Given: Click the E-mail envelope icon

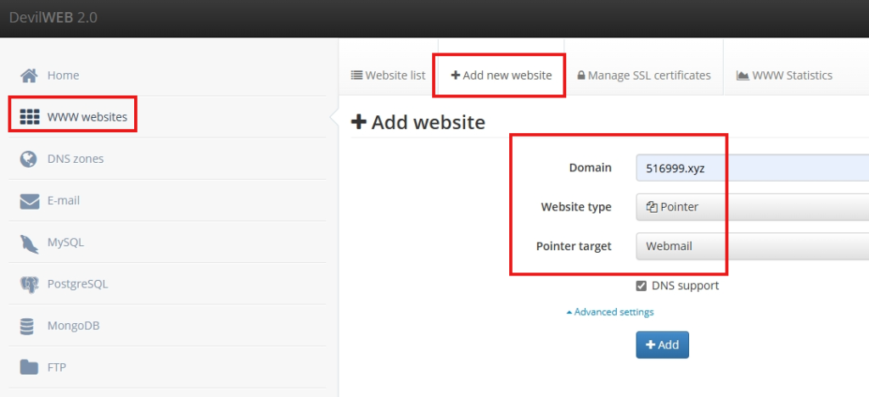Looking at the screenshot, I should point(30,201).
